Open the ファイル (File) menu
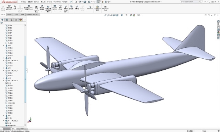Viewport: 220px width, 132px height. 23,2
